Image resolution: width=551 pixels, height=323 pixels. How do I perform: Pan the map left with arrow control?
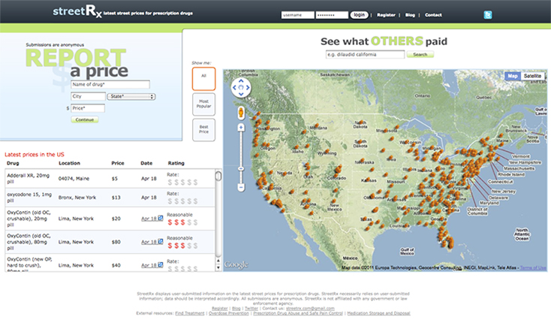point(234,88)
